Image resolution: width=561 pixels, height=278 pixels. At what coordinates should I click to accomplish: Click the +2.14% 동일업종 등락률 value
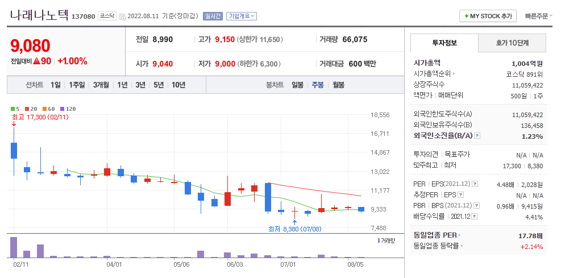pyautogui.click(x=531, y=247)
